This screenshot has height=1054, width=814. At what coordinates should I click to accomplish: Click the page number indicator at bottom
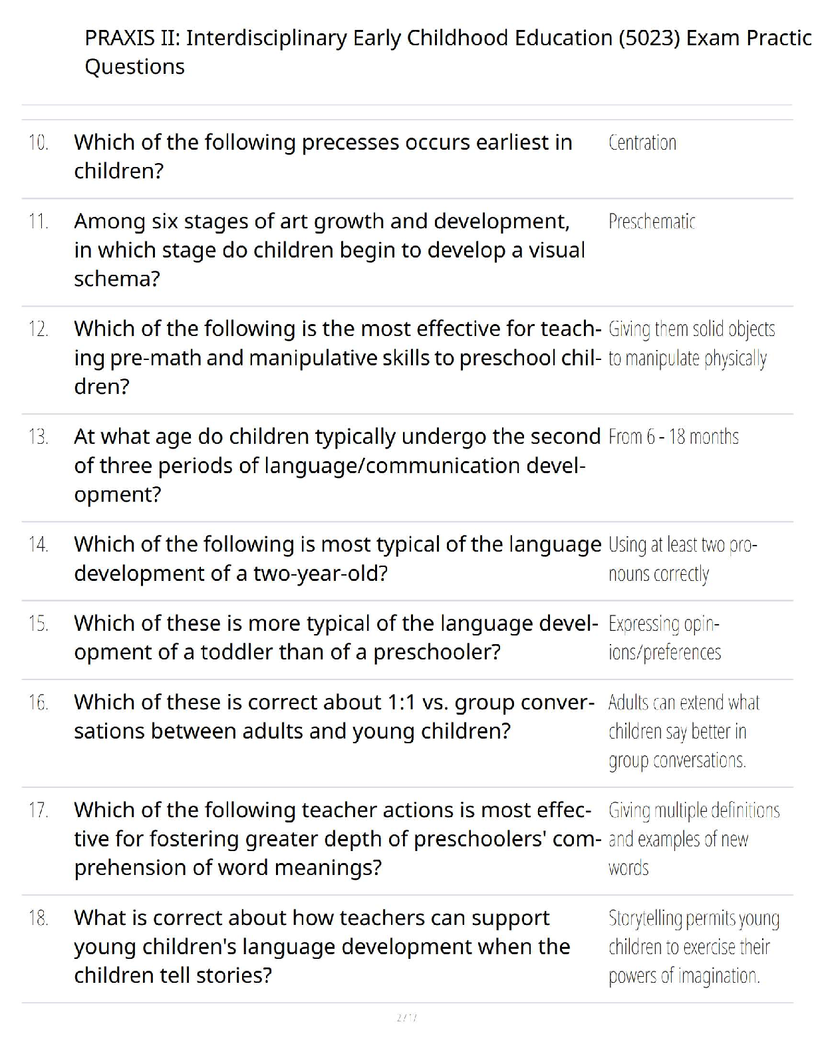point(406,1017)
